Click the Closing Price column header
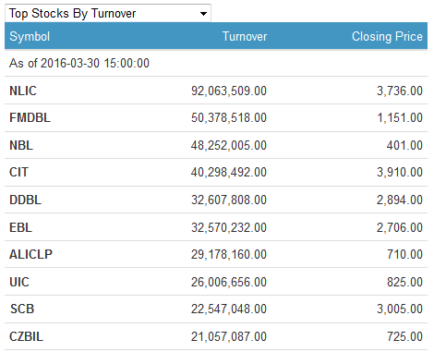The width and height of the screenshot is (434, 352). pyautogui.click(x=387, y=36)
